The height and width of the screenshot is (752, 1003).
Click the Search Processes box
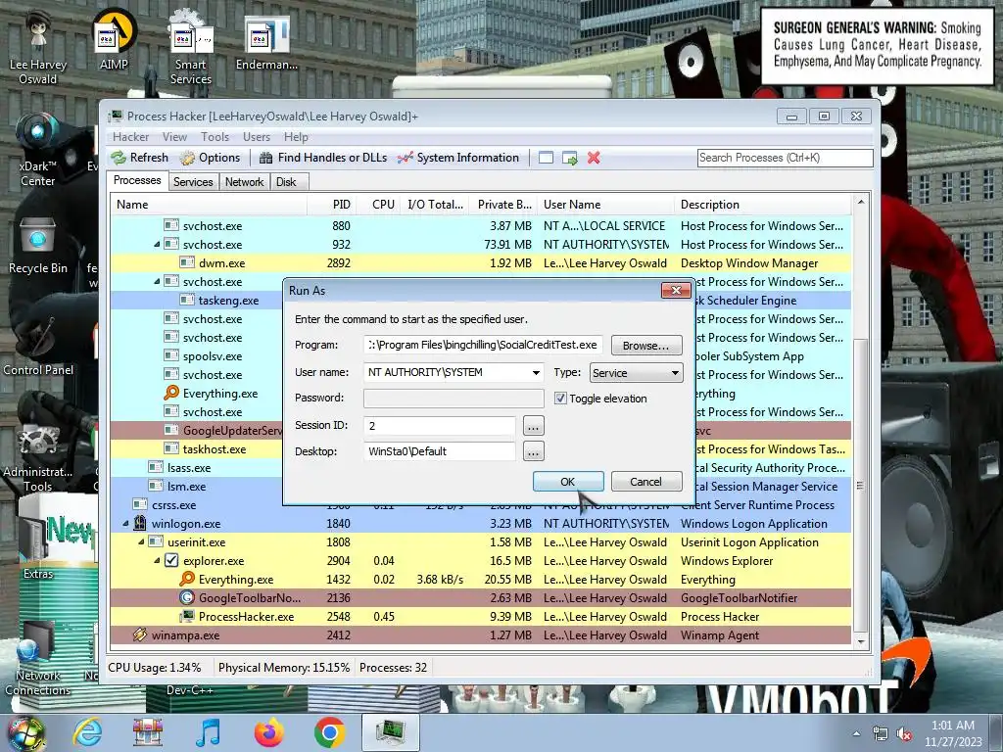785,158
